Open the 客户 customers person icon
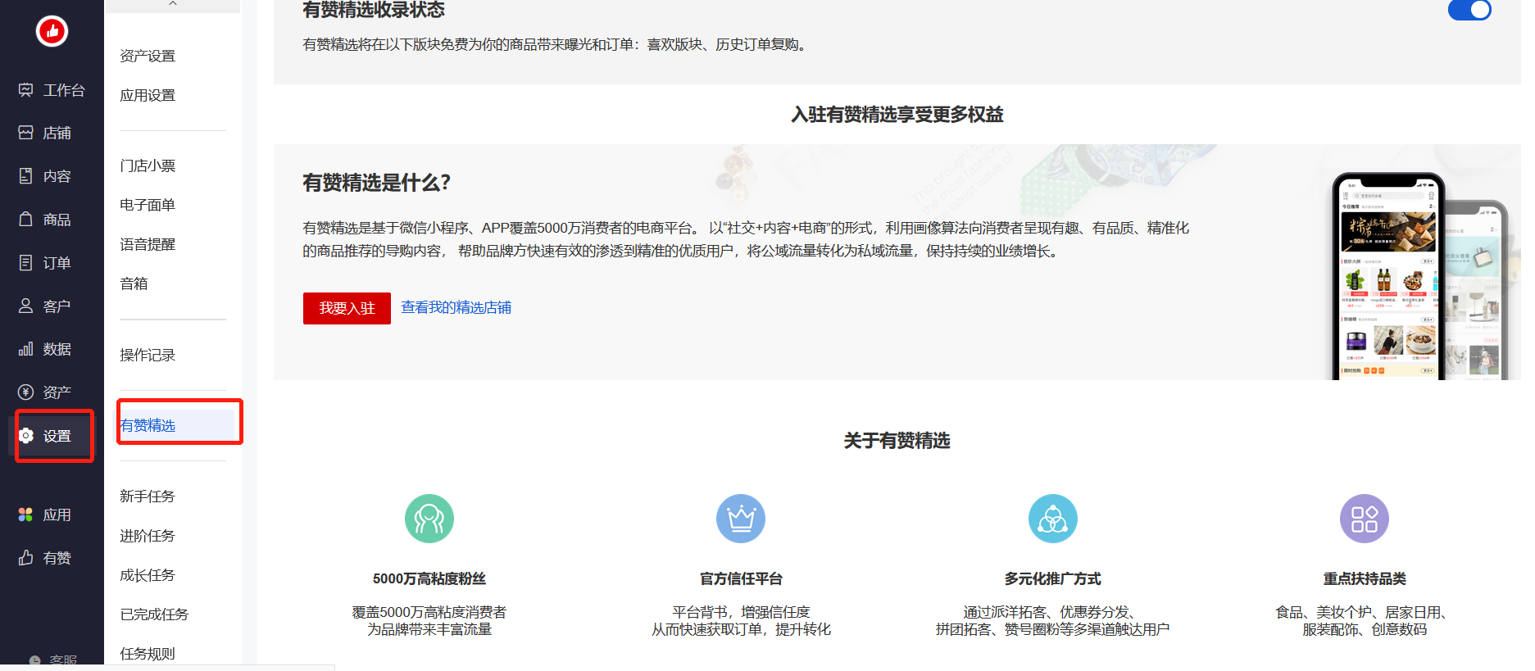Viewport: 1535px width, 671px height. (26, 306)
